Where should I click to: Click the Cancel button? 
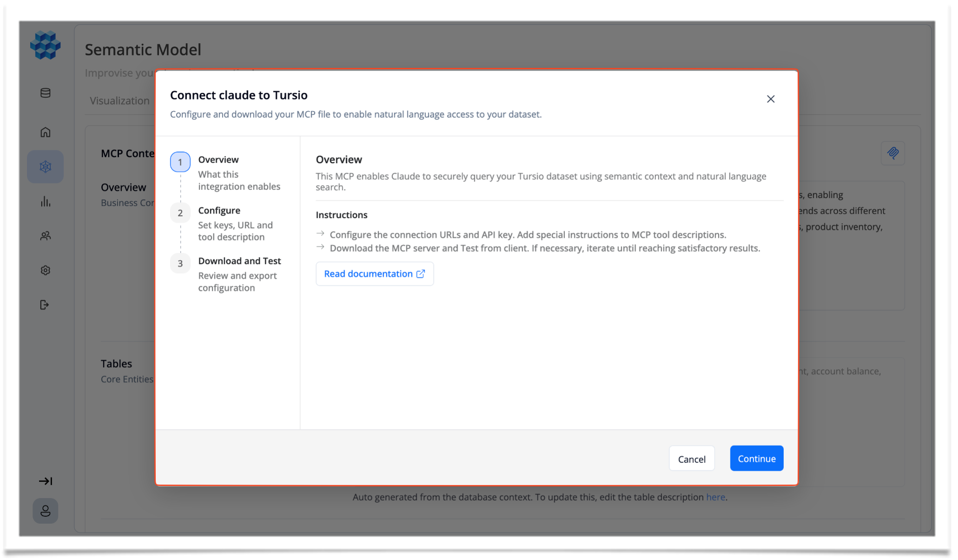coord(691,459)
